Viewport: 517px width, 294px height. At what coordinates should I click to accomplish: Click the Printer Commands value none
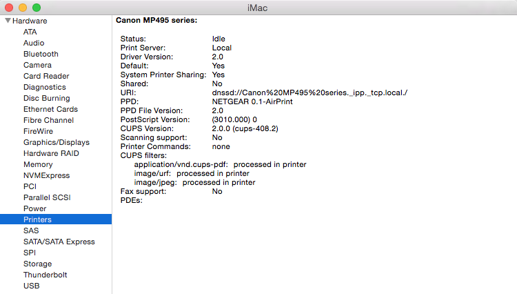click(221, 146)
